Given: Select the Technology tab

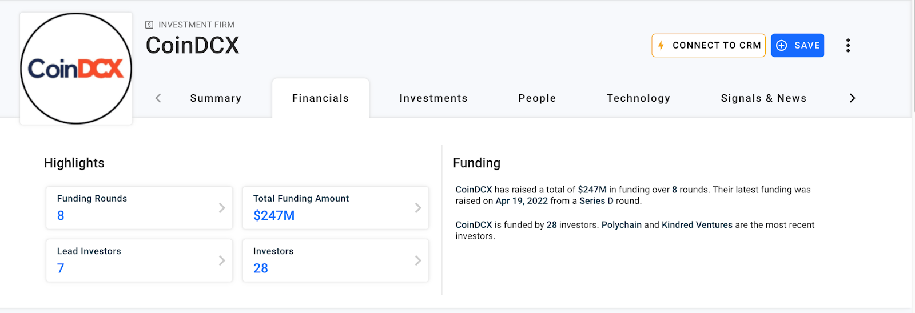Looking at the screenshot, I should [x=638, y=98].
